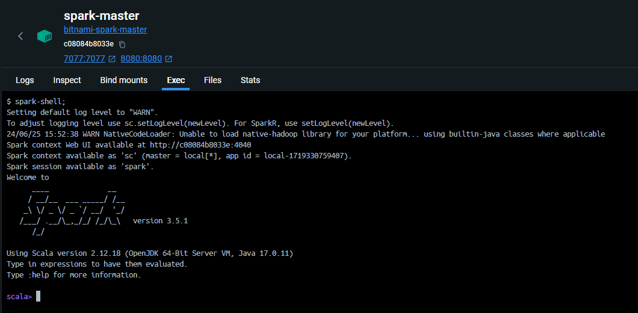Open the bitnami-spark-master image link

[105, 29]
